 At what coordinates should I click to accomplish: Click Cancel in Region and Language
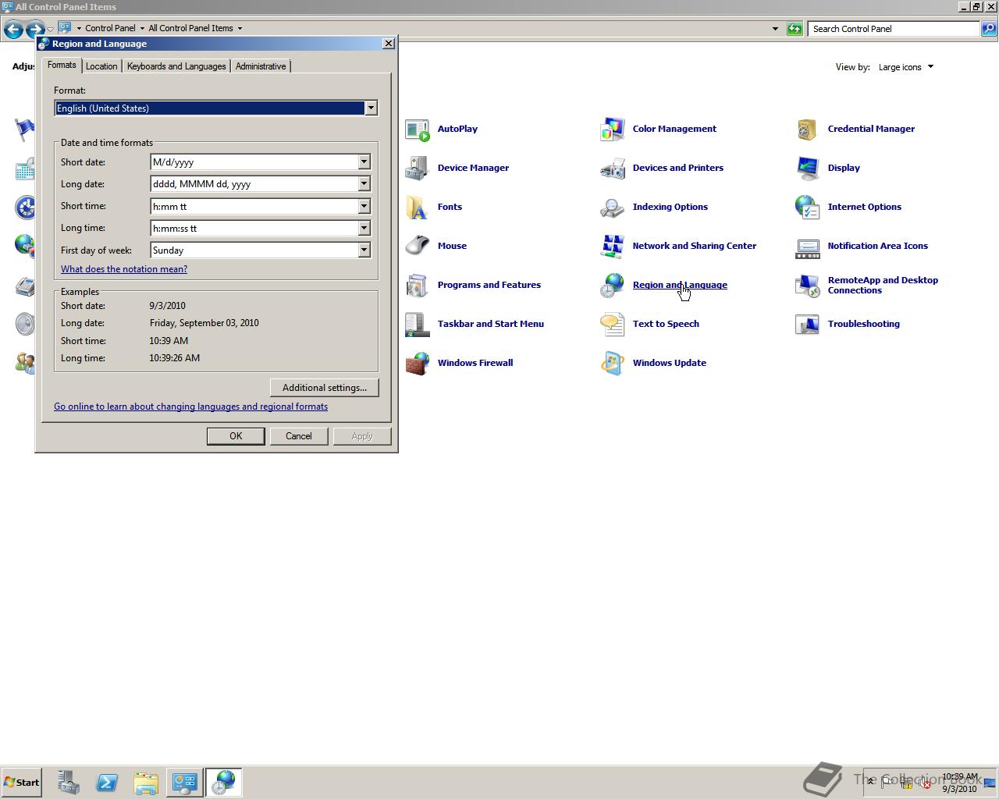tap(299, 436)
